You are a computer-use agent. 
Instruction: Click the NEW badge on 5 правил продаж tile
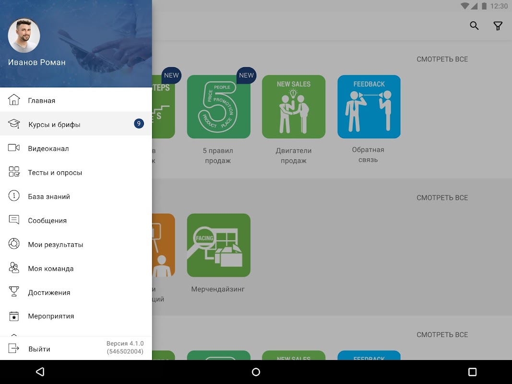click(x=246, y=75)
